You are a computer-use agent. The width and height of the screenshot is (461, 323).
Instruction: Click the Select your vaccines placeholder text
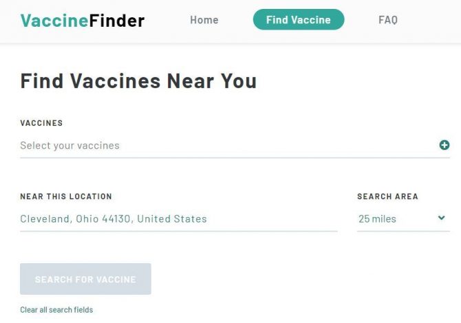click(x=69, y=146)
